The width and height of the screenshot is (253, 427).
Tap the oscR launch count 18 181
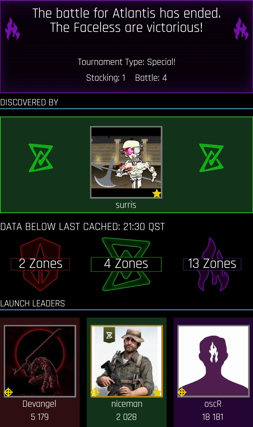(x=213, y=417)
